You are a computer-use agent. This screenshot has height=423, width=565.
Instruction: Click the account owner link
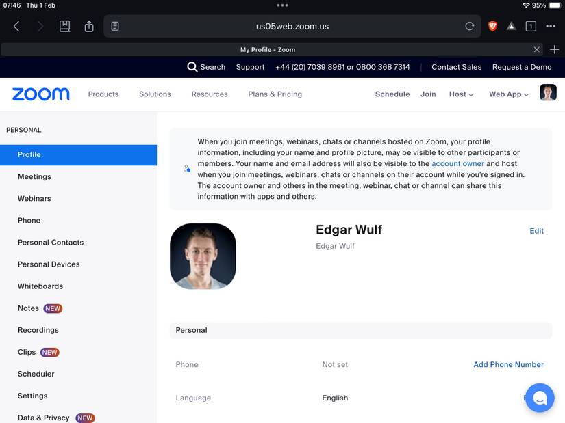tap(457, 164)
